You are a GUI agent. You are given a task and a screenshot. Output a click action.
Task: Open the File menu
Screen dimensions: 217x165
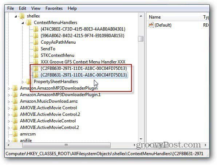11,8
